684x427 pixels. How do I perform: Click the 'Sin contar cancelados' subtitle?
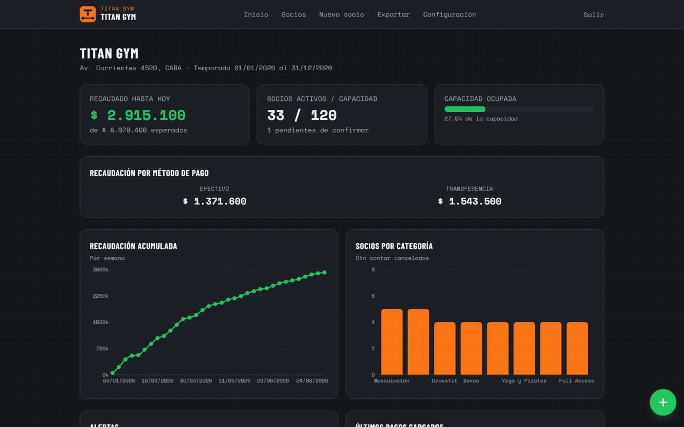coord(392,258)
